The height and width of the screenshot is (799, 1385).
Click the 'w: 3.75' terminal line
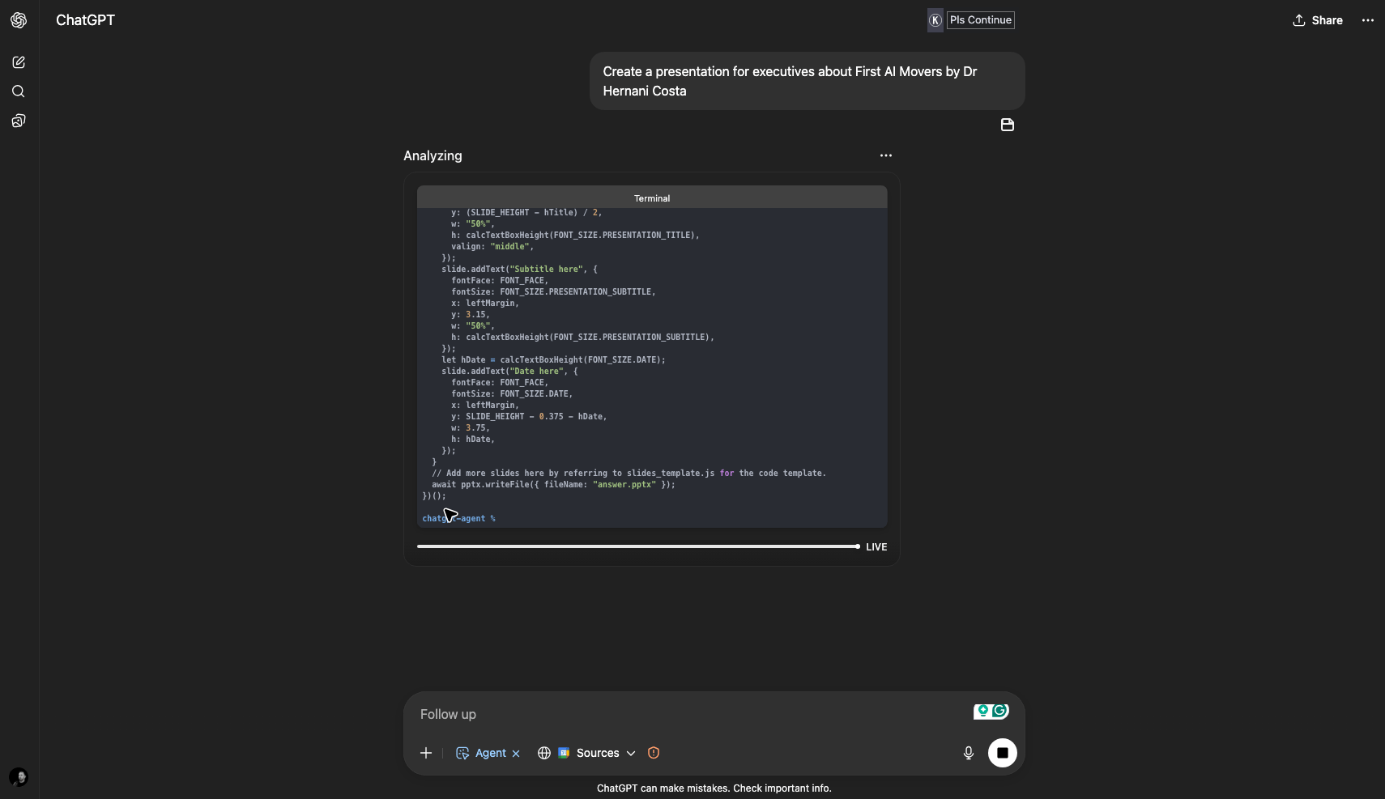pos(471,427)
